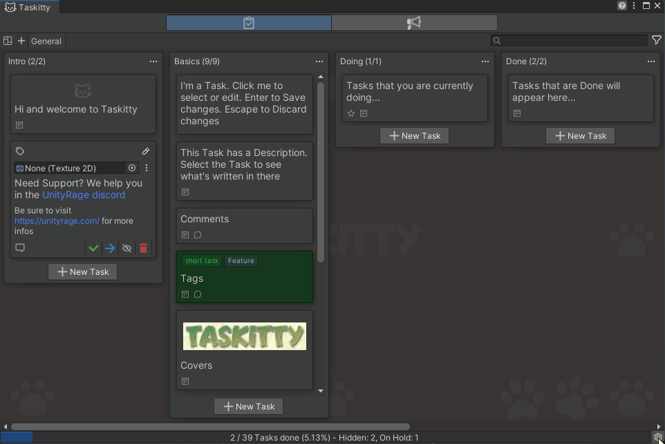
Task: Click horizontal scrollbar left arrow
Action: [x=5, y=427]
